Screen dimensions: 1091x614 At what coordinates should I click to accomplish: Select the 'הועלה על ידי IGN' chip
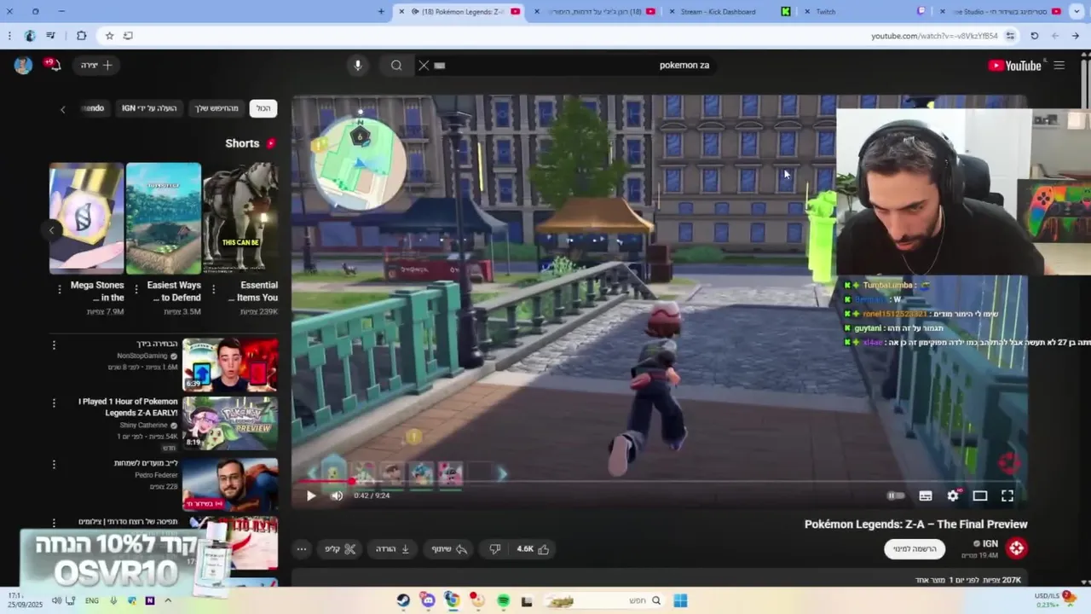(x=149, y=108)
